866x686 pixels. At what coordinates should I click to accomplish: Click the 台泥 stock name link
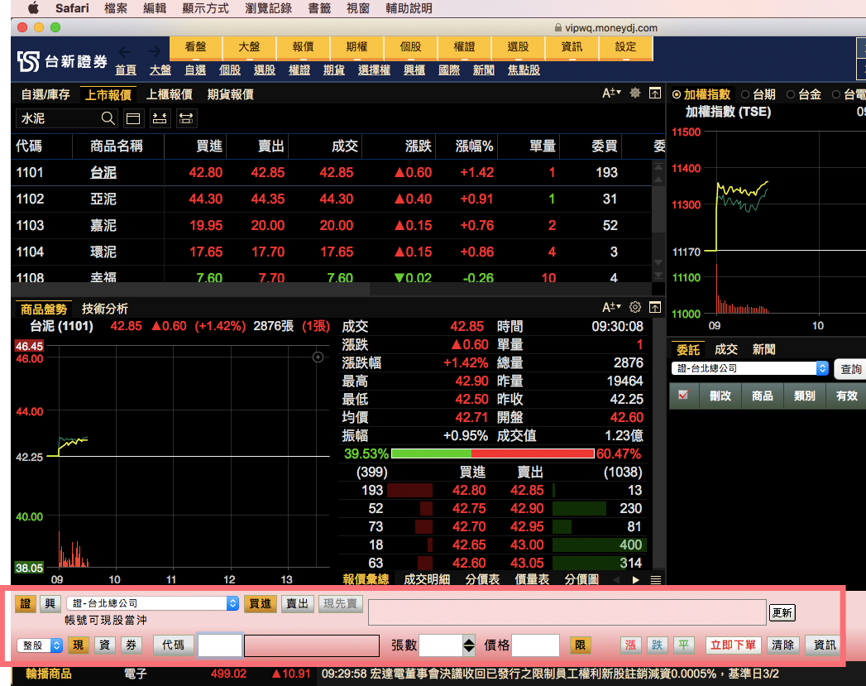(x=103, y=173)
